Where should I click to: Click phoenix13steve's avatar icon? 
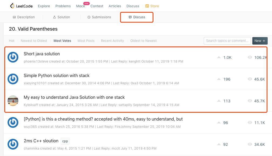tap(13, 57)
